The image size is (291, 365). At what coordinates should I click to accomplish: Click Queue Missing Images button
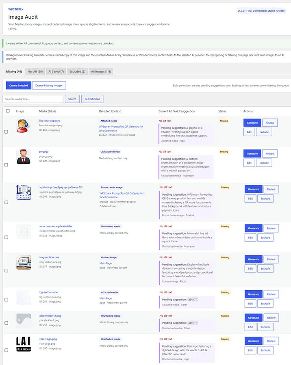[49, 85]
